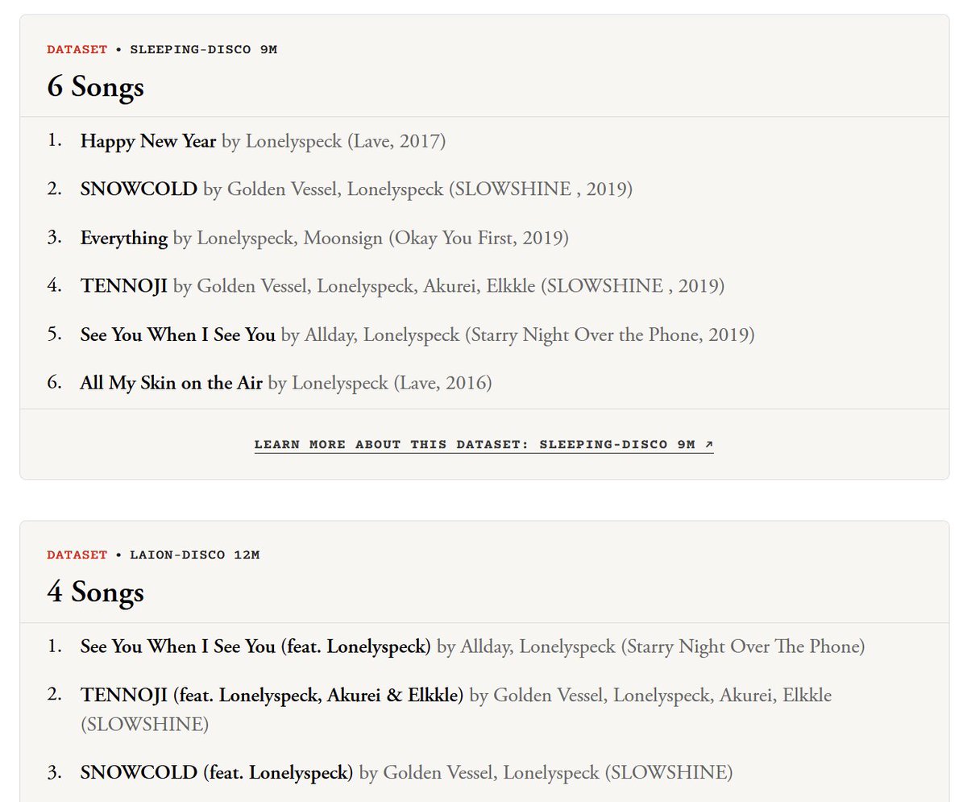Select the '4 Songs' heading
The image size is (967, 802).
point(96,592)
